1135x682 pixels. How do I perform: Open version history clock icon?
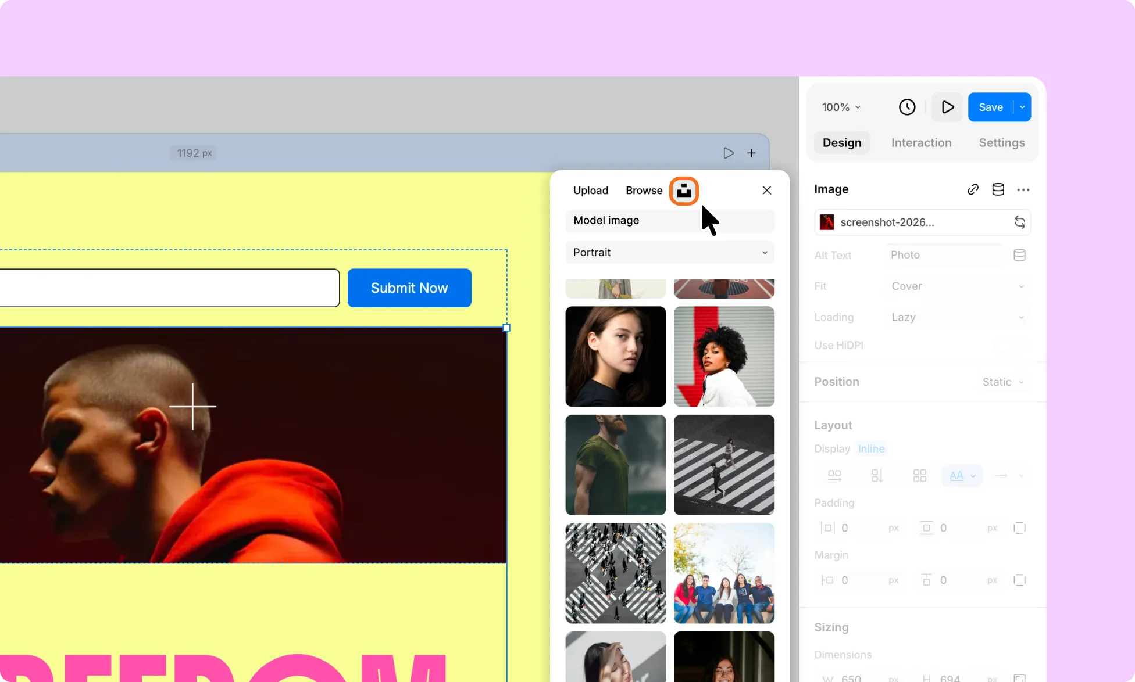pos(907,107)
